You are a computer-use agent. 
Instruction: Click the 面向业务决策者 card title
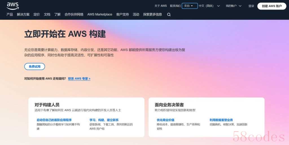(x=169, y=105)
